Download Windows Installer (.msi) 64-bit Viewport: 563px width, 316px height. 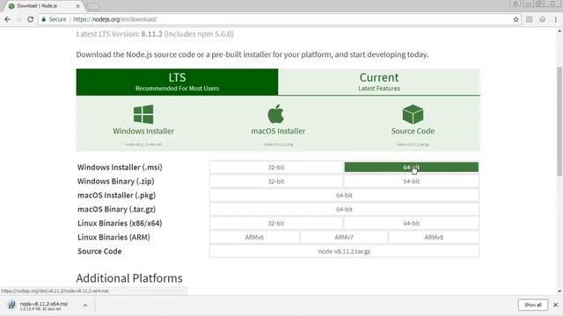412,168
